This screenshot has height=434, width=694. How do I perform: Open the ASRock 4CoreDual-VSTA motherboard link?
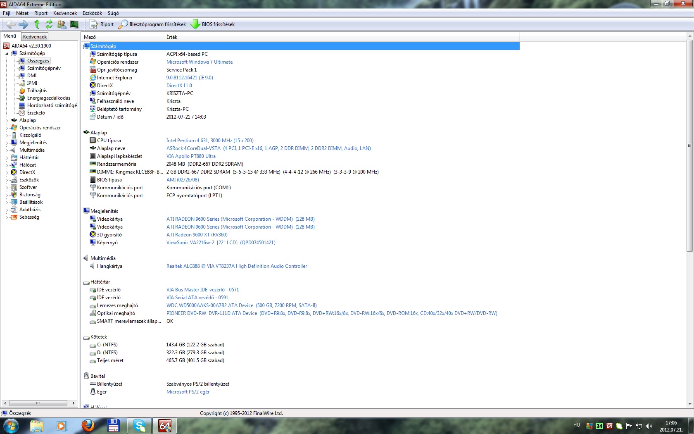coord(269,148)
